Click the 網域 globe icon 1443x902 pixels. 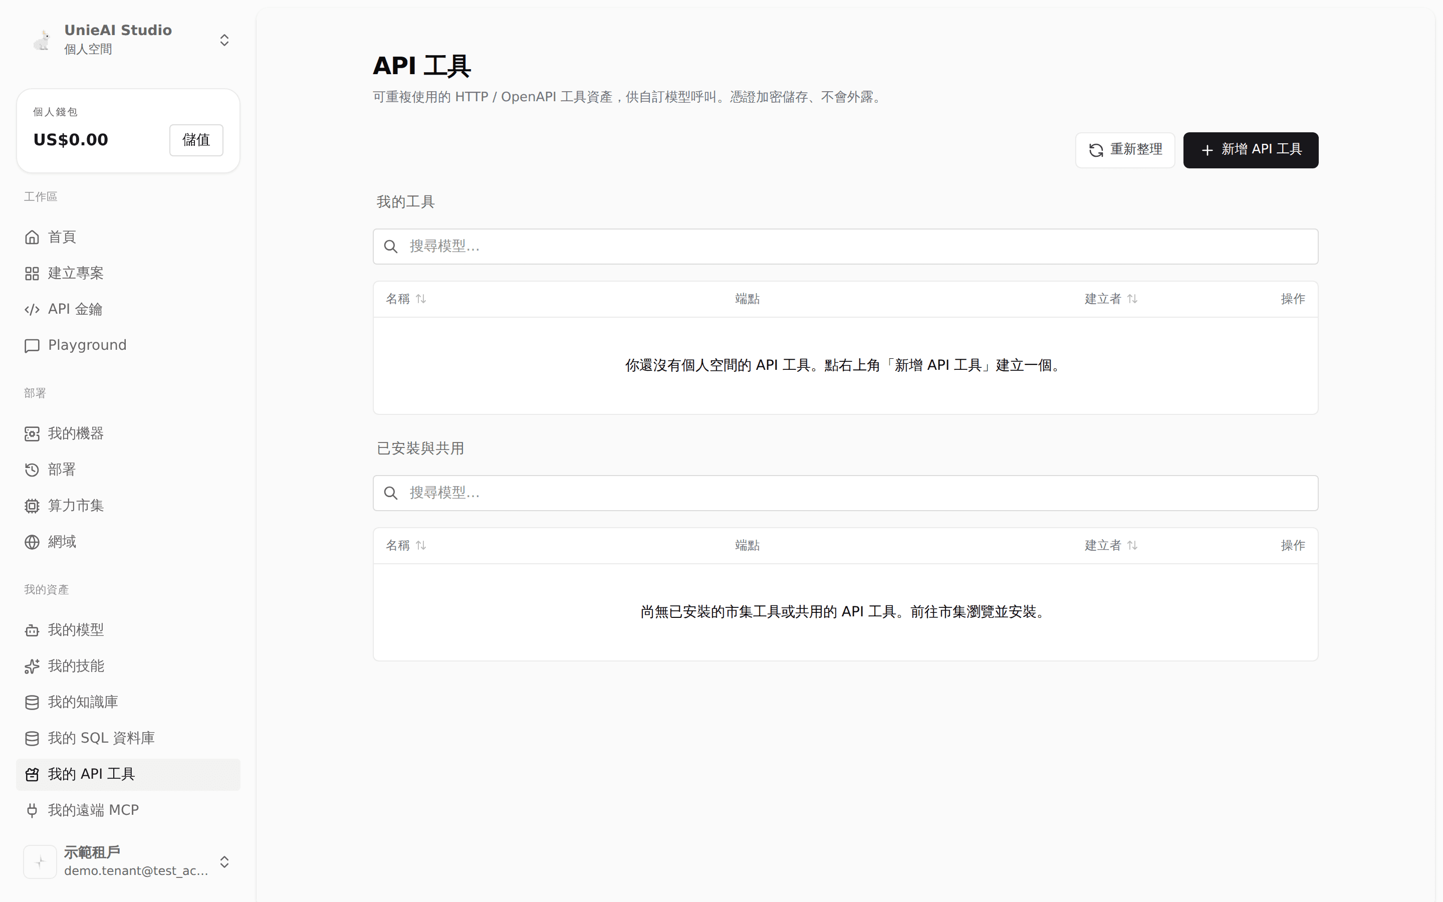click(x=32, y=542)
